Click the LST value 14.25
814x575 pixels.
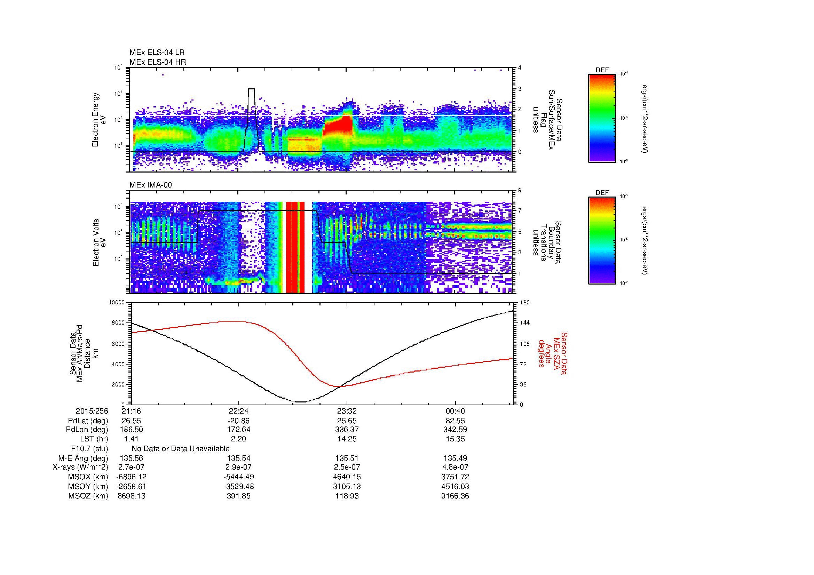click(347, 439)
